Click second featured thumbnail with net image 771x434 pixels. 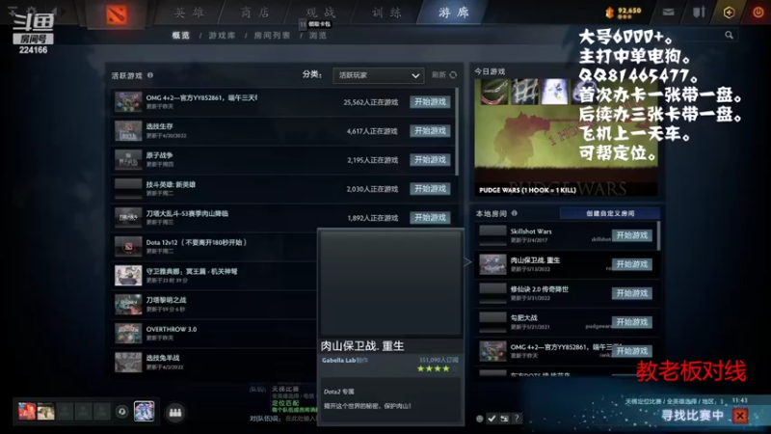pyautogui.click(x=524, y=92)
